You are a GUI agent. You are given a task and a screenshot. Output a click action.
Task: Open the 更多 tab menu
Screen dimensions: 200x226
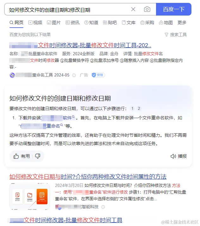[x=182, y=23]
